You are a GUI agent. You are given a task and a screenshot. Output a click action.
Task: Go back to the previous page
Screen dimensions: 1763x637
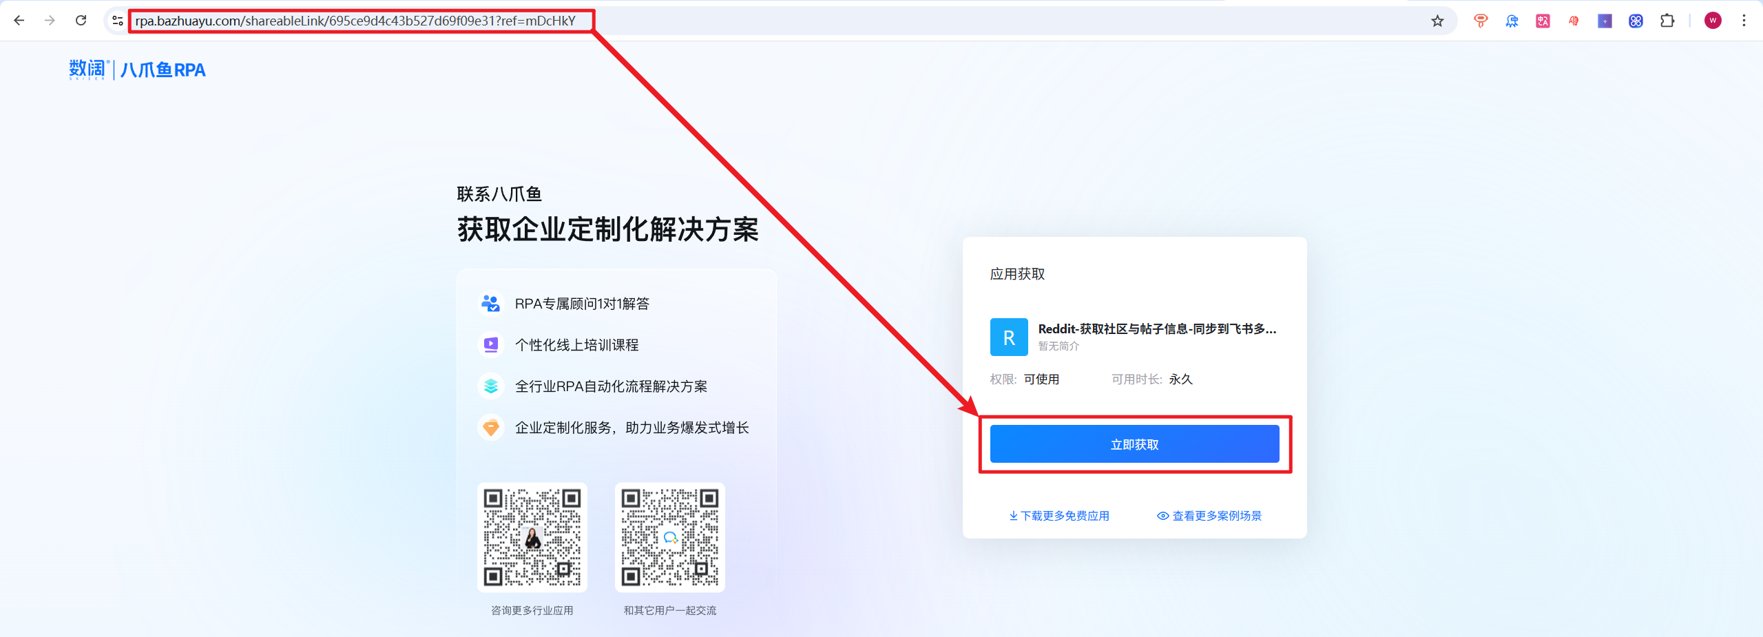[x=19, y=21]
